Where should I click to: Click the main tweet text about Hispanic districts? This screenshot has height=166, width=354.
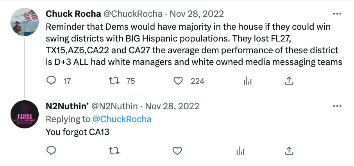tap(188, 45)
